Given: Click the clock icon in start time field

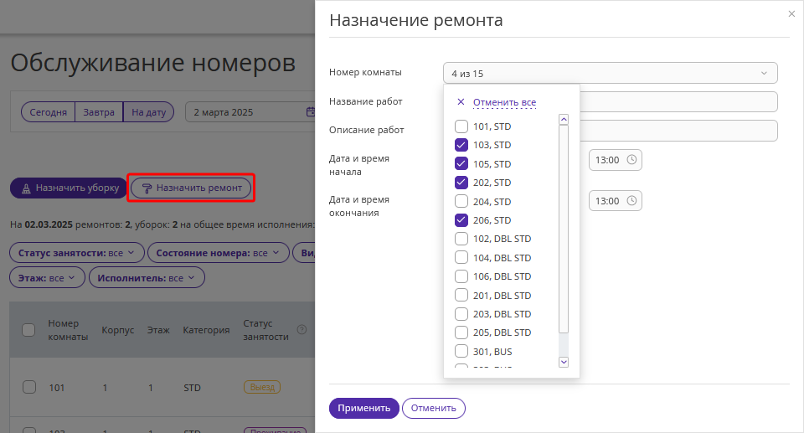Looking at the screenshot, I should point(631,160).
